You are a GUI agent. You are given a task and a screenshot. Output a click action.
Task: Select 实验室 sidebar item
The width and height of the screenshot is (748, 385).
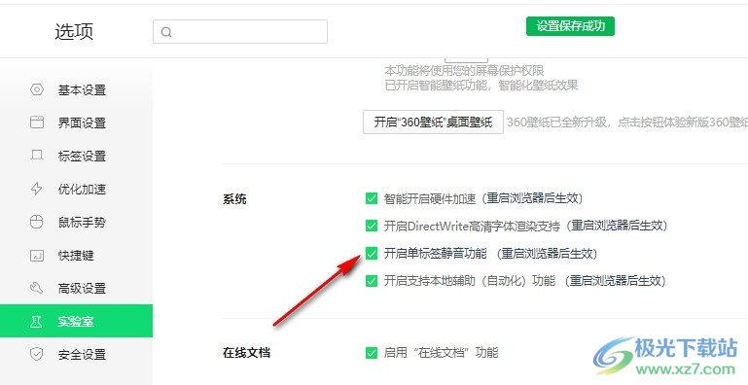[76, 321]
